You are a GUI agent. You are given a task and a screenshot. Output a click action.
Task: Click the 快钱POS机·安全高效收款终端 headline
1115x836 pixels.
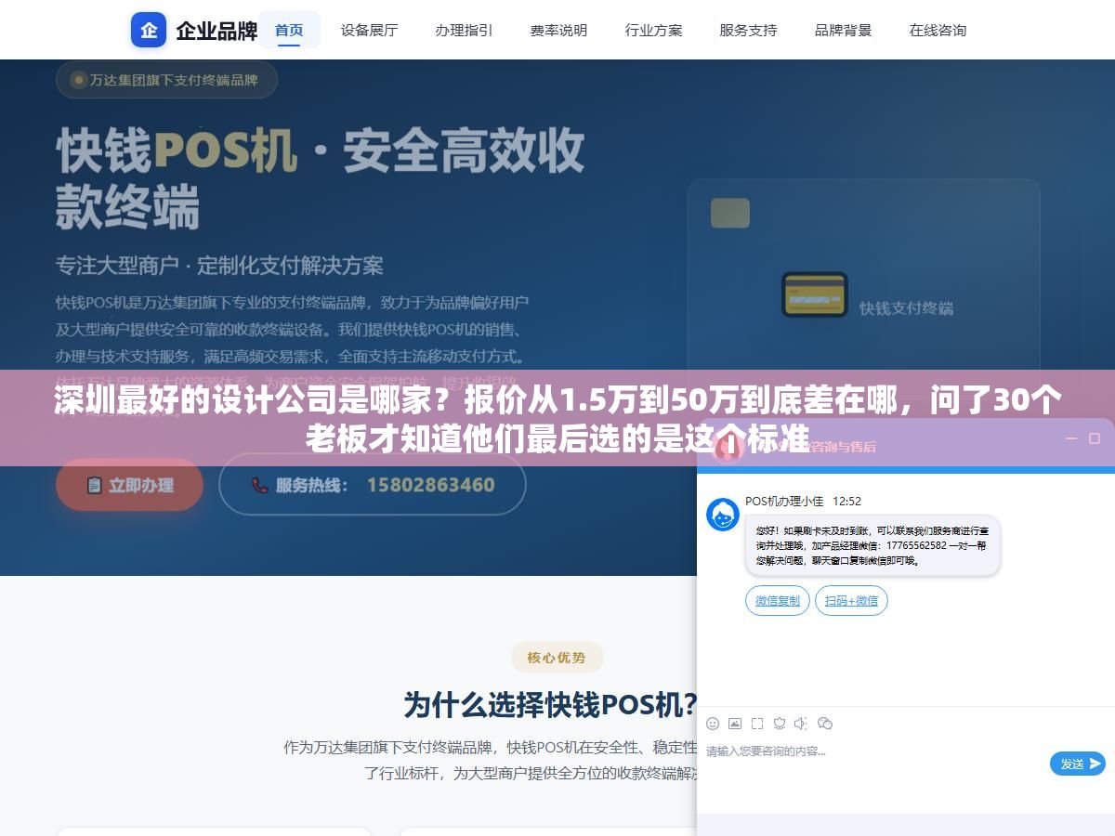pos(321,178)
